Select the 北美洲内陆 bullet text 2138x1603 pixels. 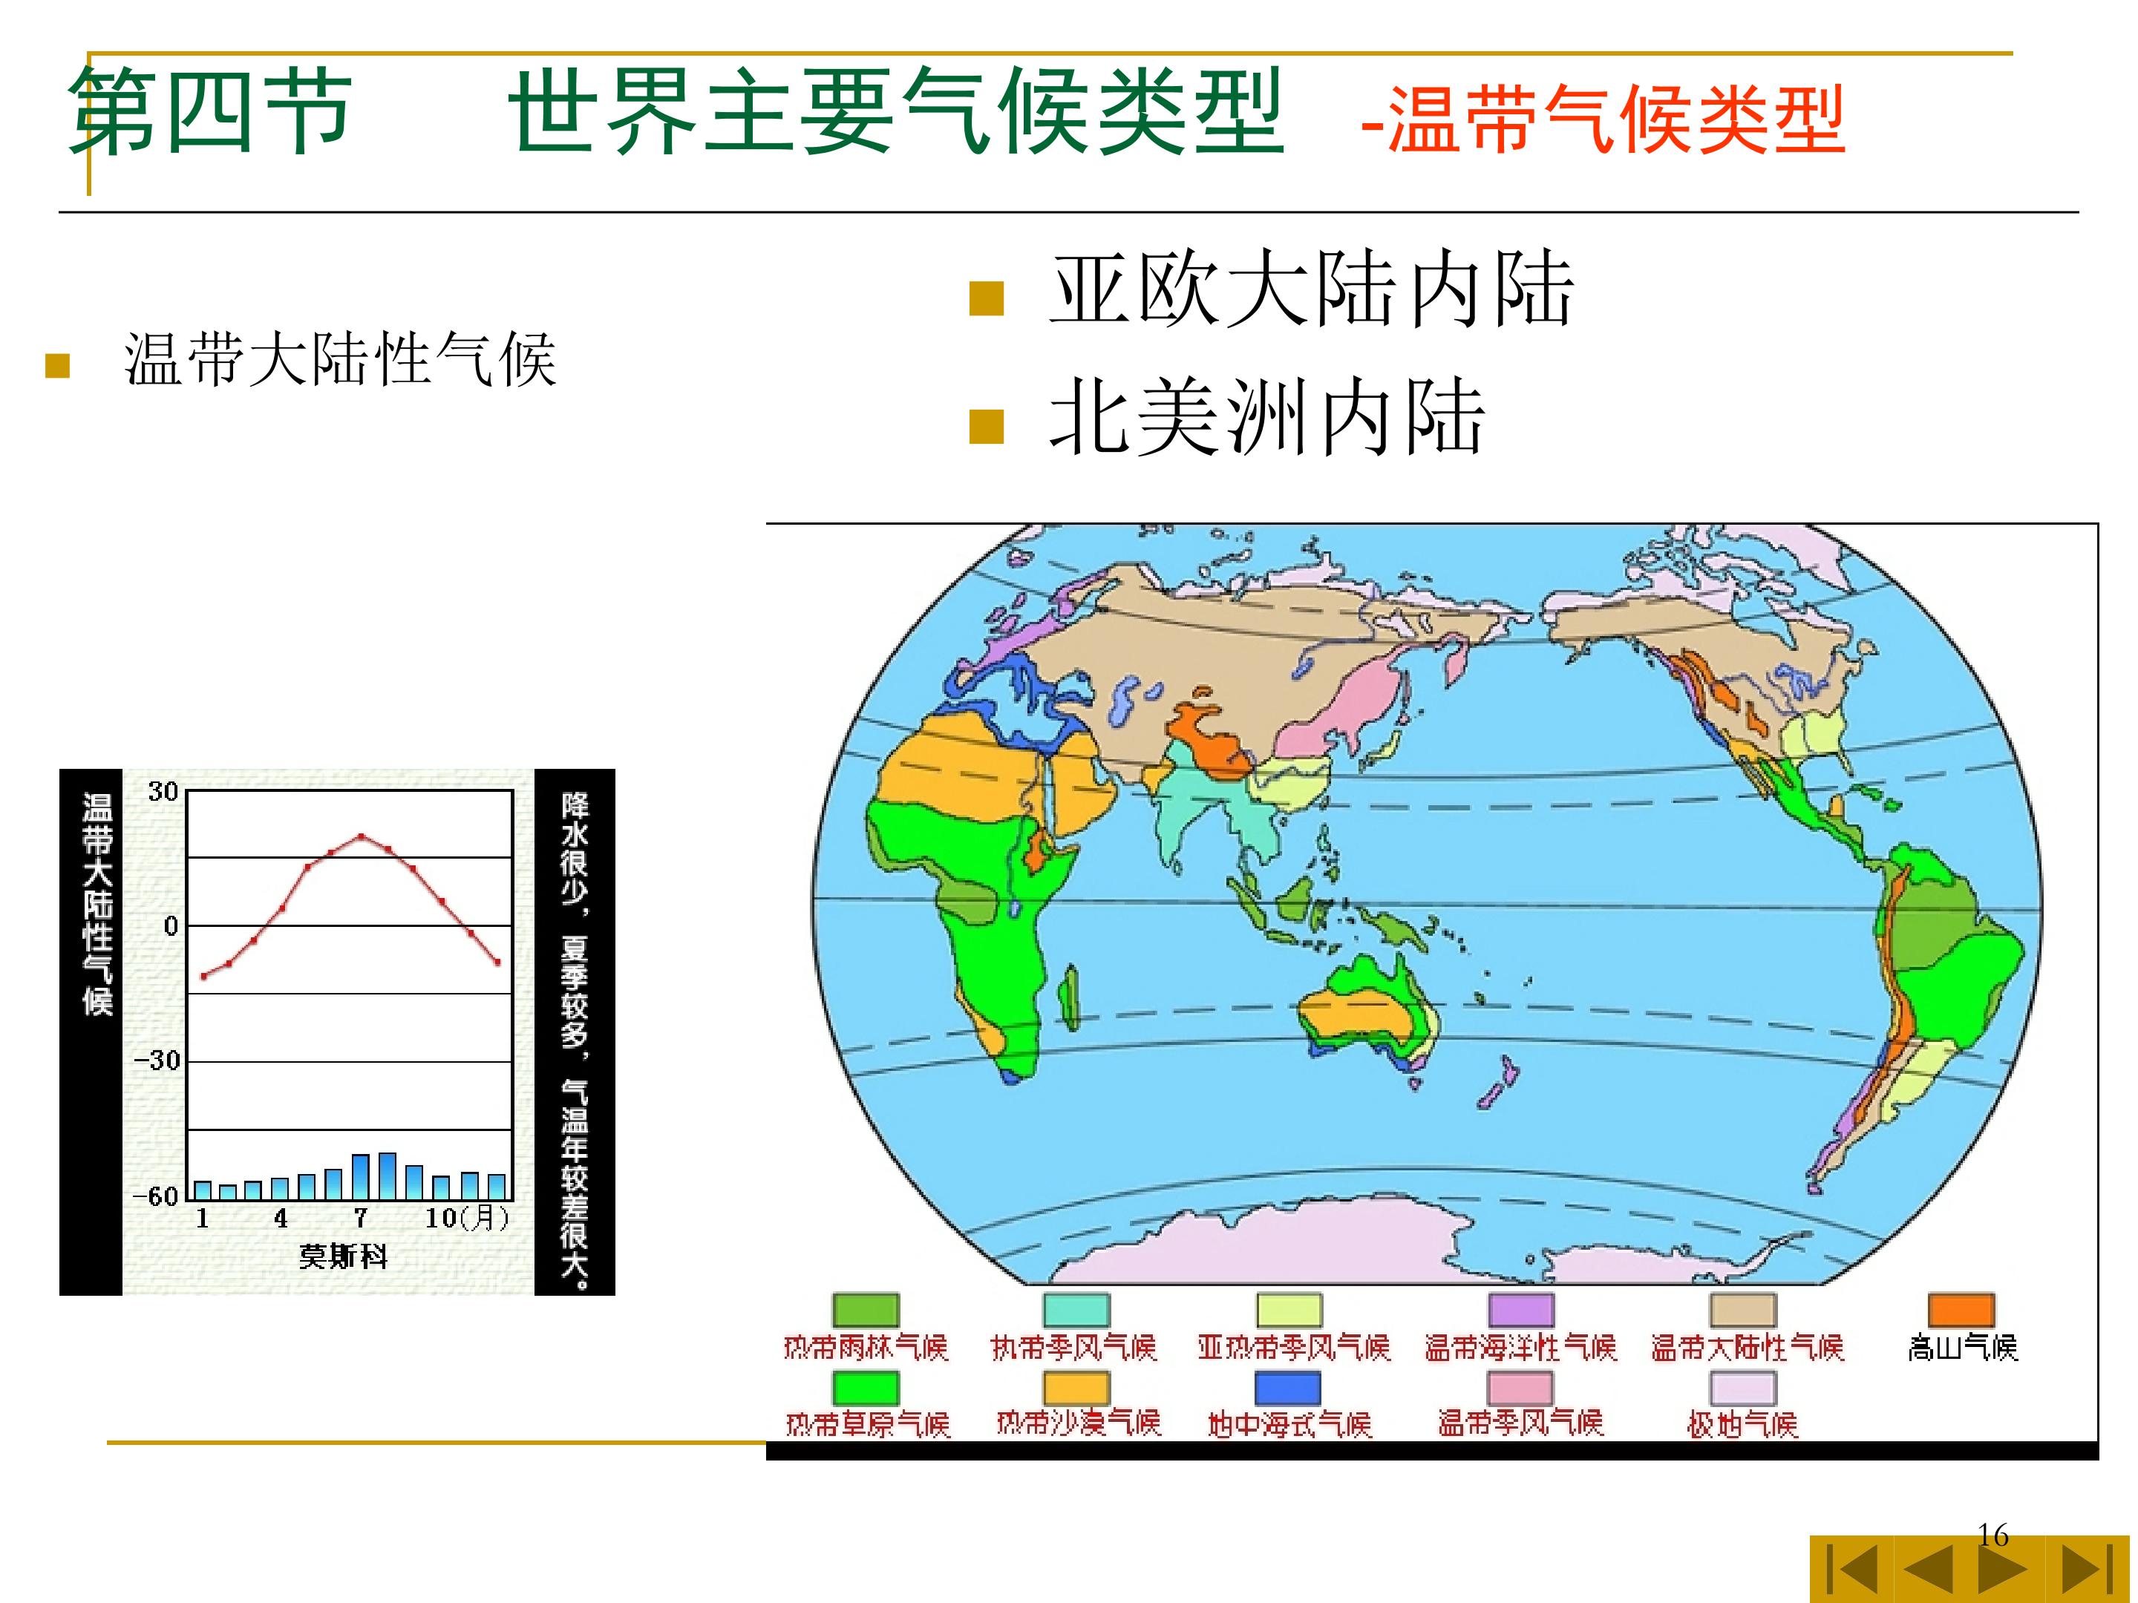(x=1266, y=417)
